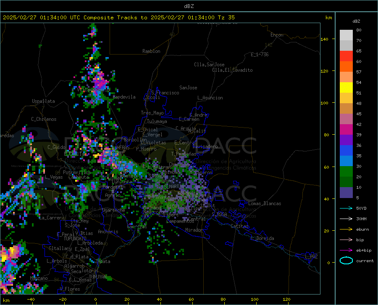Click the mauve 42–45 dBZ swatch
378x305 pixels.
[x=346, y=119]
